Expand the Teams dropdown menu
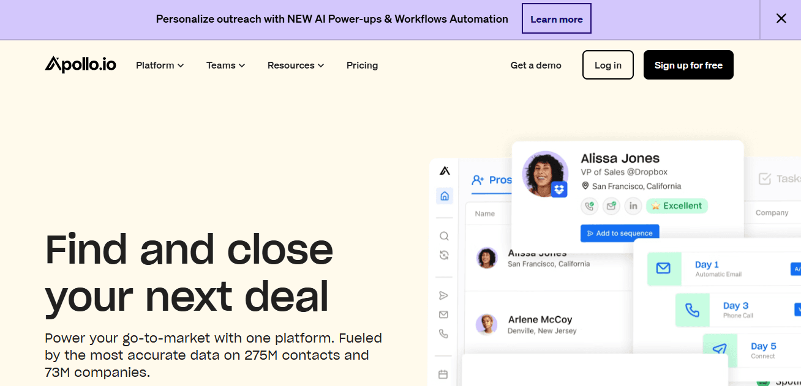This screenshot has width=801, height=386. click(225, 65)
